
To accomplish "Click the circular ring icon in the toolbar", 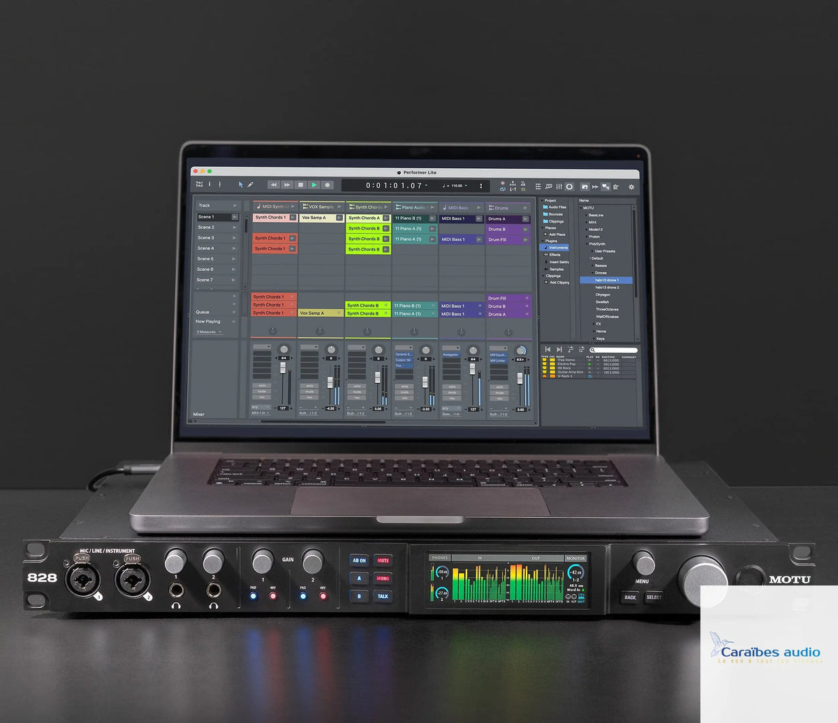I will [569, 186].
